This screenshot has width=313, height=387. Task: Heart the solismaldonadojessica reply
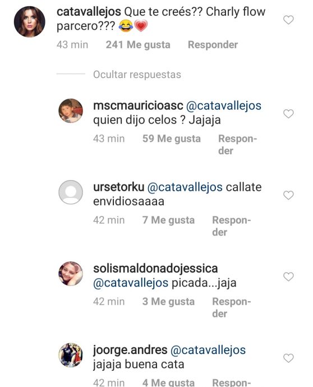(x=288, y=277)
